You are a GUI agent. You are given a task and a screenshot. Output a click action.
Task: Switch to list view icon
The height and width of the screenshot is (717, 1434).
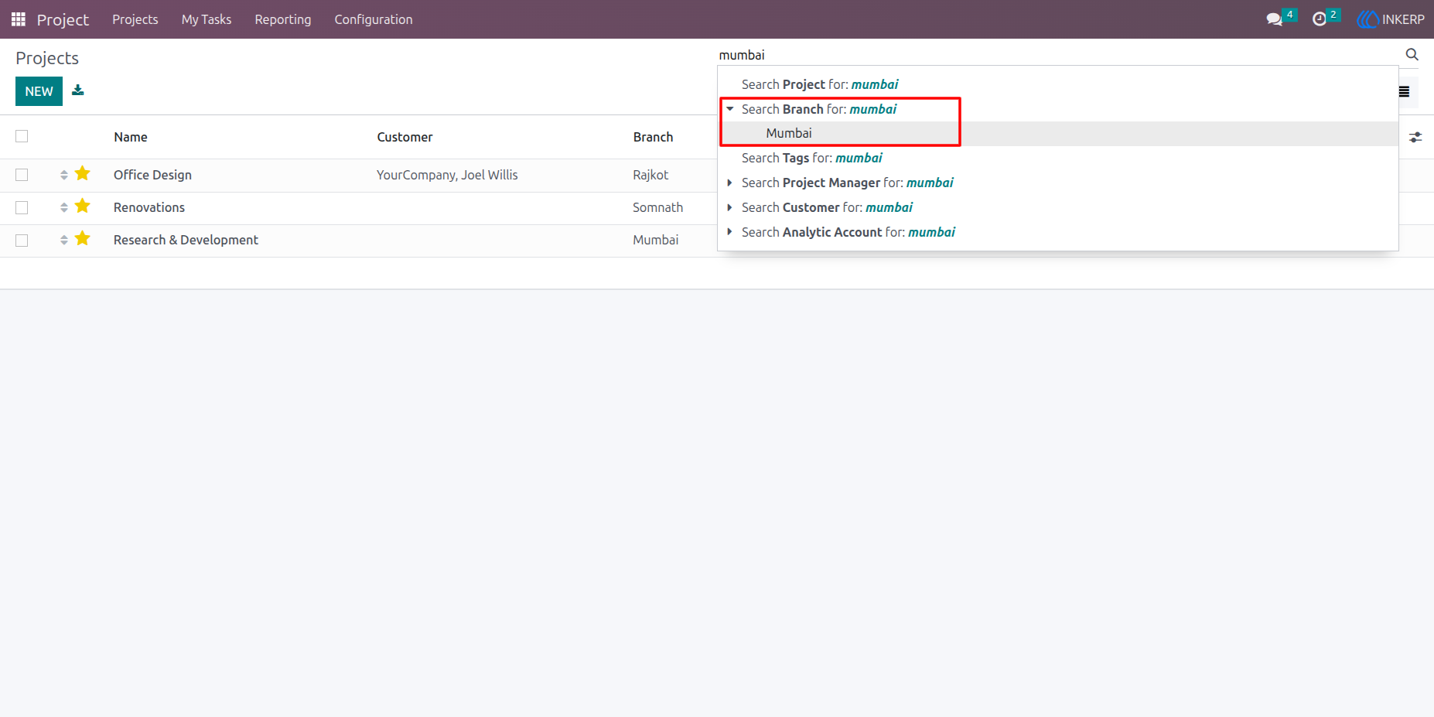(1404, 91)
